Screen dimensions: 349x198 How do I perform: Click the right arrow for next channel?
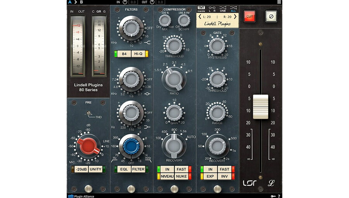[235, 17]
